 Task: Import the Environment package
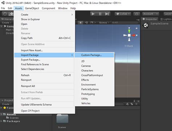point(94,85)
